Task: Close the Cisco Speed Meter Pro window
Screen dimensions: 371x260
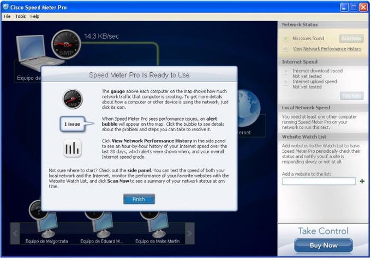Action: [363, 7]
